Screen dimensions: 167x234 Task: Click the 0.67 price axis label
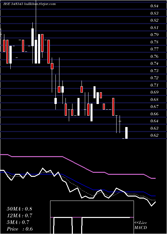154,107
